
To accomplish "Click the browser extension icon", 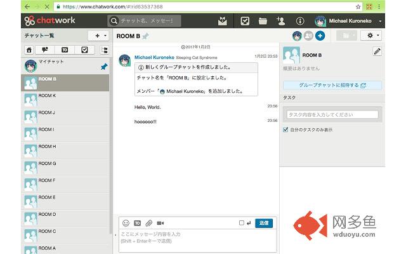I will pyautogui.click(x=369, y=7).
